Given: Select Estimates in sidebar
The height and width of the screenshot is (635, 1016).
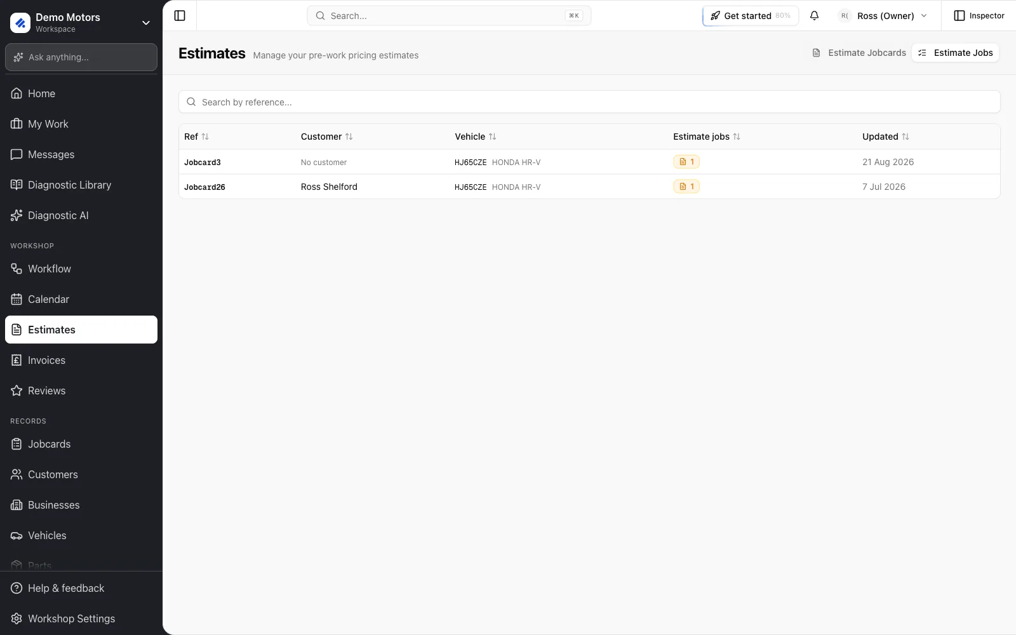Looking at the screenshot, I should pyautogui.click(x=81, y=330).
